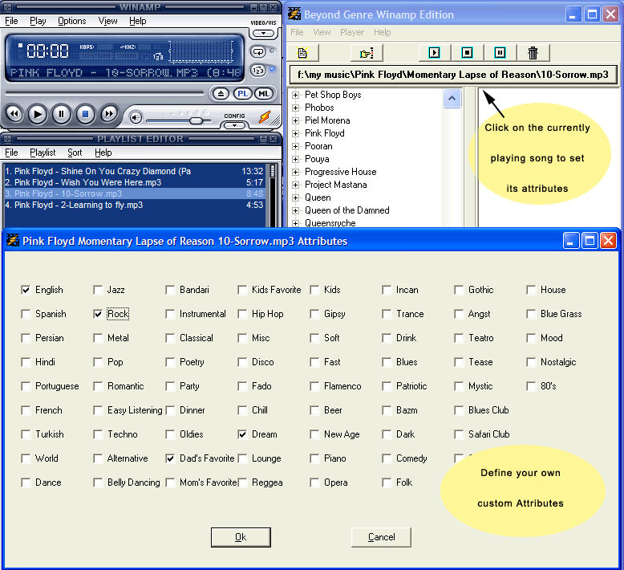Select Pouya in artist tree

pyautogui.click(x=317, y=159)
